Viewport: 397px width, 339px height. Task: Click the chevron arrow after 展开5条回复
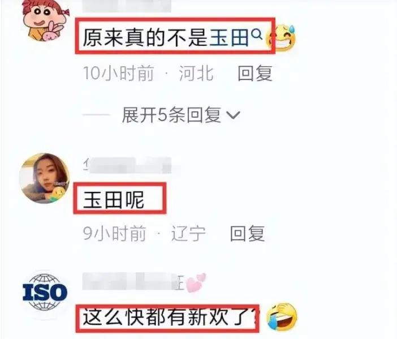[233, 115]
